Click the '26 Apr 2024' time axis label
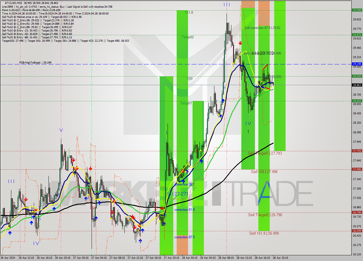Image resolution: width=363 pixels, height=261 pixels. [8, 258]
